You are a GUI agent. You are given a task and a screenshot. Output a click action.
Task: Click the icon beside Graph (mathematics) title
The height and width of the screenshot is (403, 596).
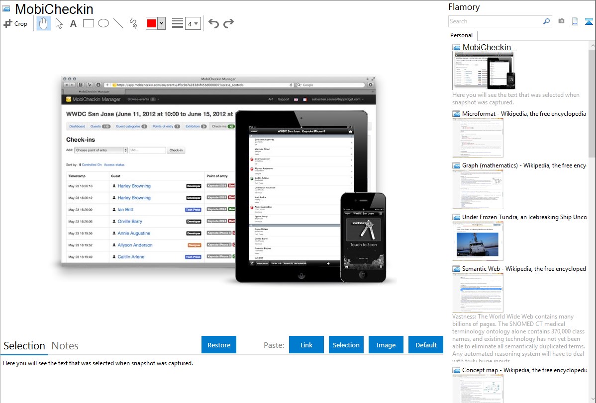(456, 165)
